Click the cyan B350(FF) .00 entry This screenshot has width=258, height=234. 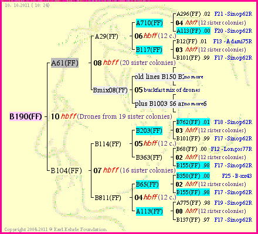pos(193,176)
